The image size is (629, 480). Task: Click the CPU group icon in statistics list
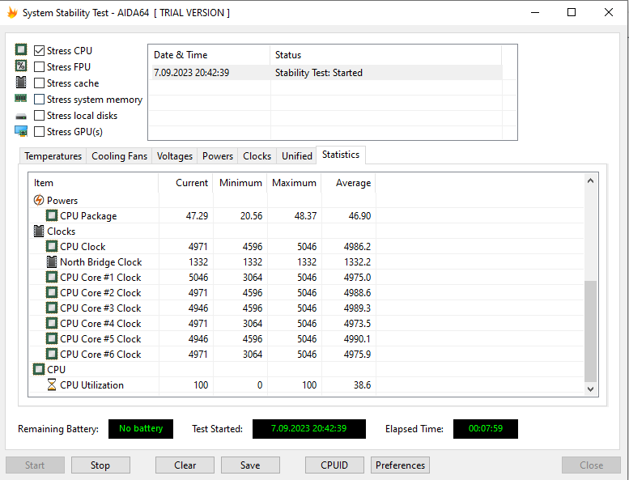(x=39, y=369)
